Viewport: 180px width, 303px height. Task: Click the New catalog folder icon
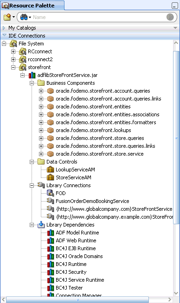[7, 17]
